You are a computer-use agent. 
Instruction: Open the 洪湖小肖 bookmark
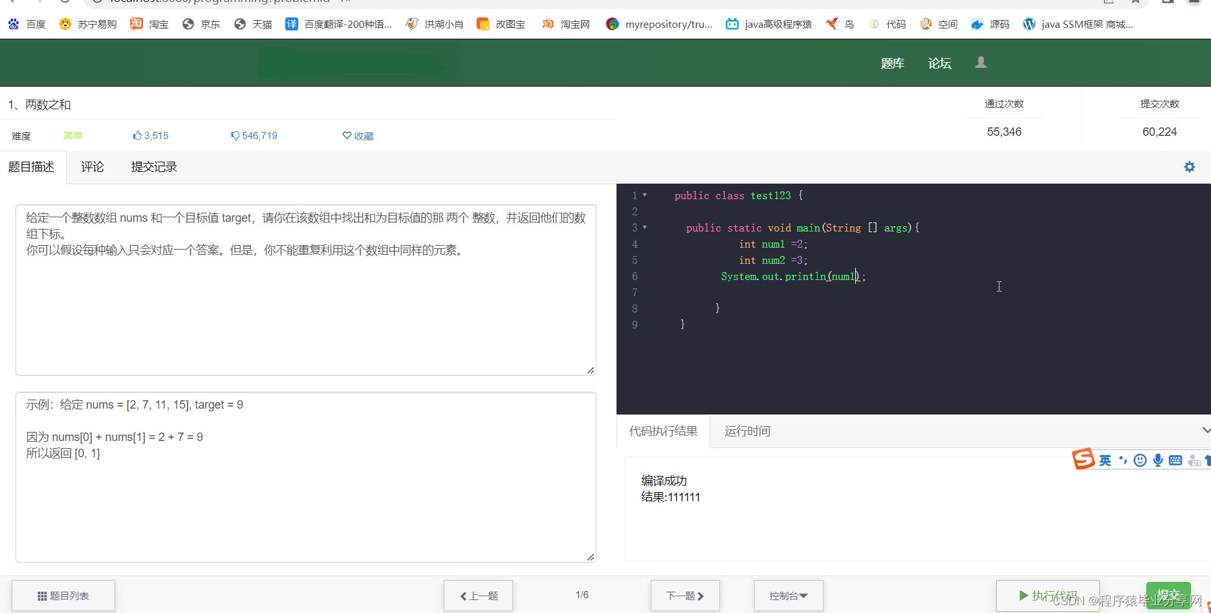point(434,24)
